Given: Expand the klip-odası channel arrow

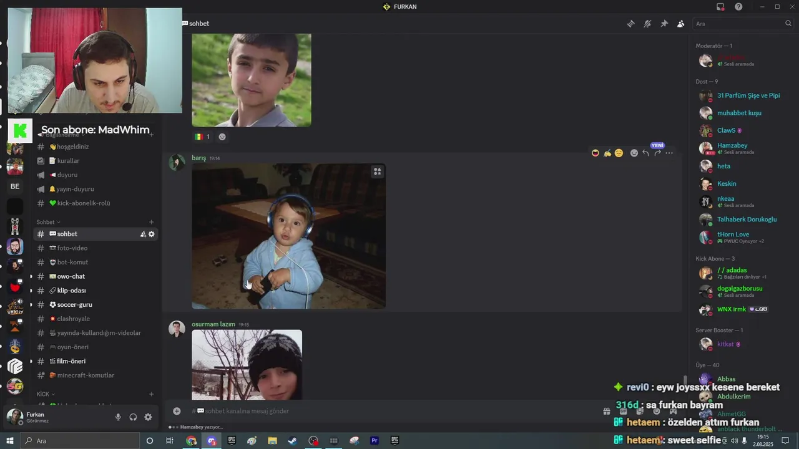Looking at the screenshot, I should (31, 291).
